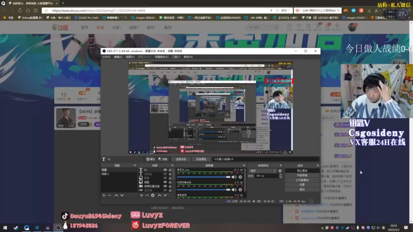Toggle lock on 钥匙 source
413x232 pixels.
[x=170, y=182]
